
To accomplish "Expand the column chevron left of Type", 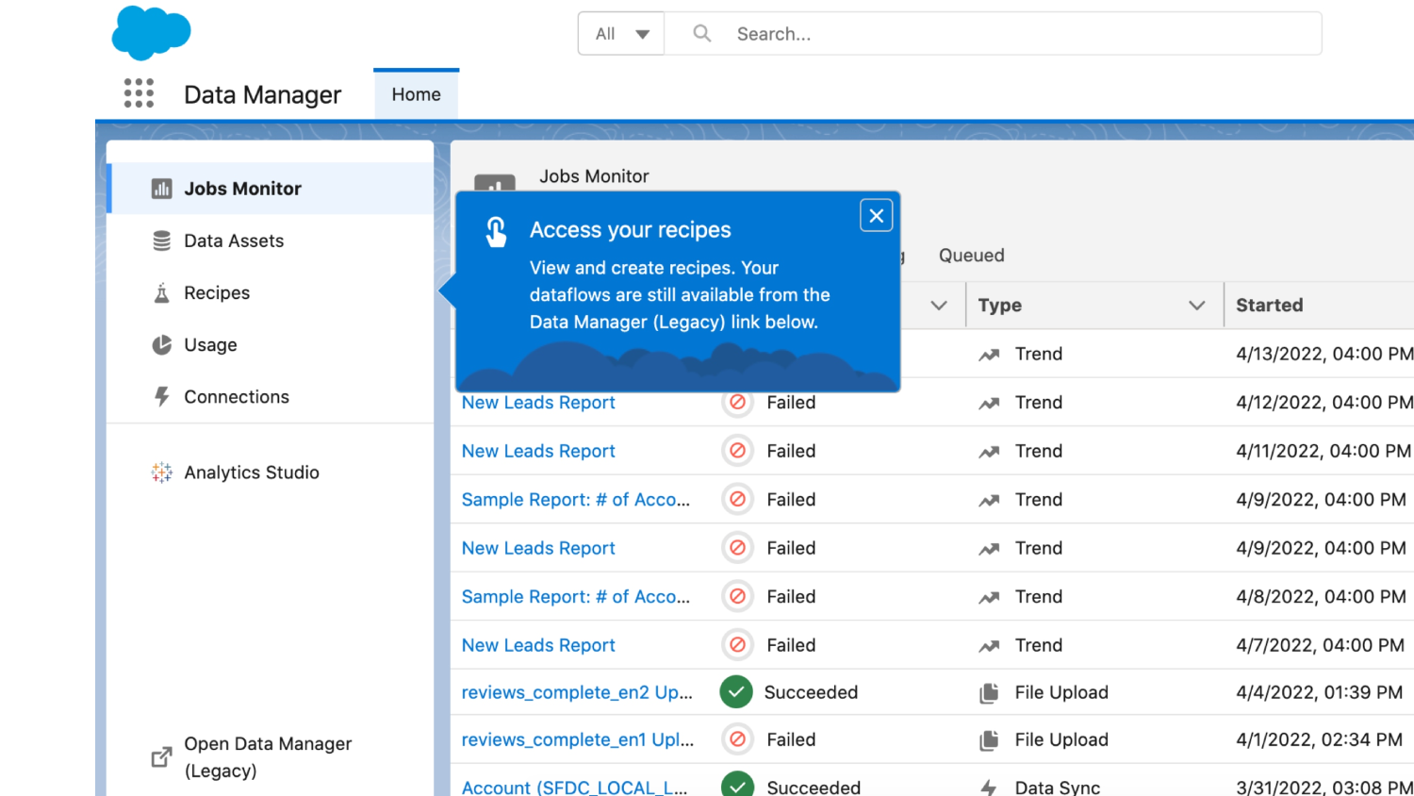I will click(938, 306).
